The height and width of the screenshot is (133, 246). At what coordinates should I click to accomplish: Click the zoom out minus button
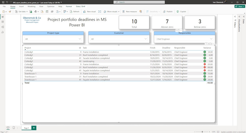coord(194,132)
